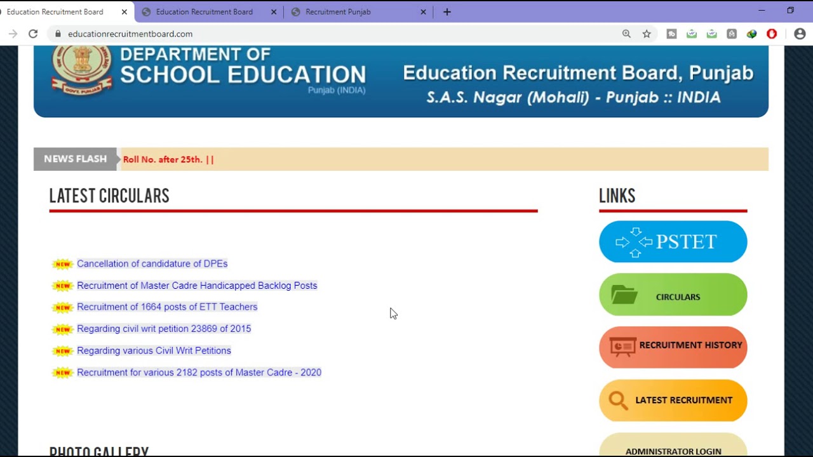Close the inactive Education Recruitment Board tab
The image size is (813, 457).
[x=274, y=11]
